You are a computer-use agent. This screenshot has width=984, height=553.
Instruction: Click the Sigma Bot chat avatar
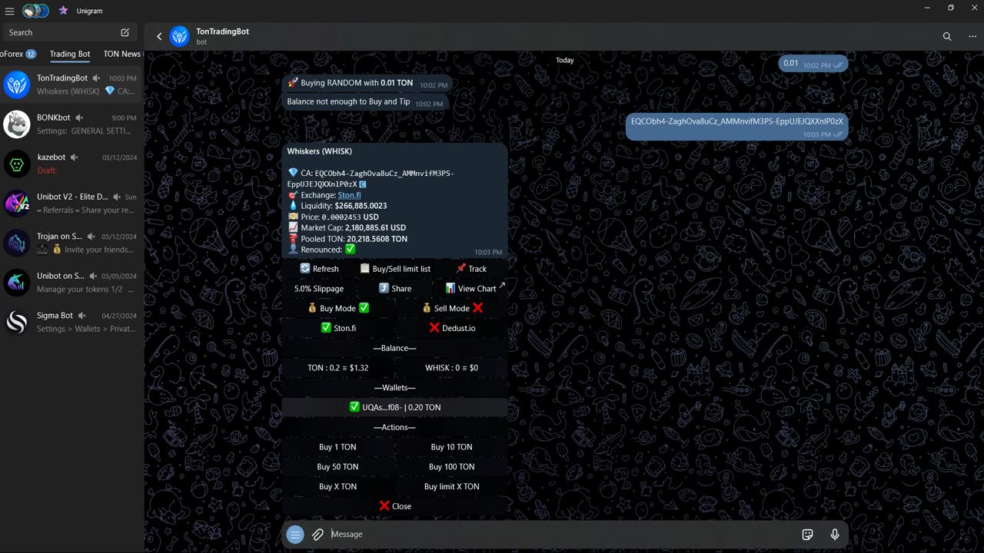coord(17,322)
